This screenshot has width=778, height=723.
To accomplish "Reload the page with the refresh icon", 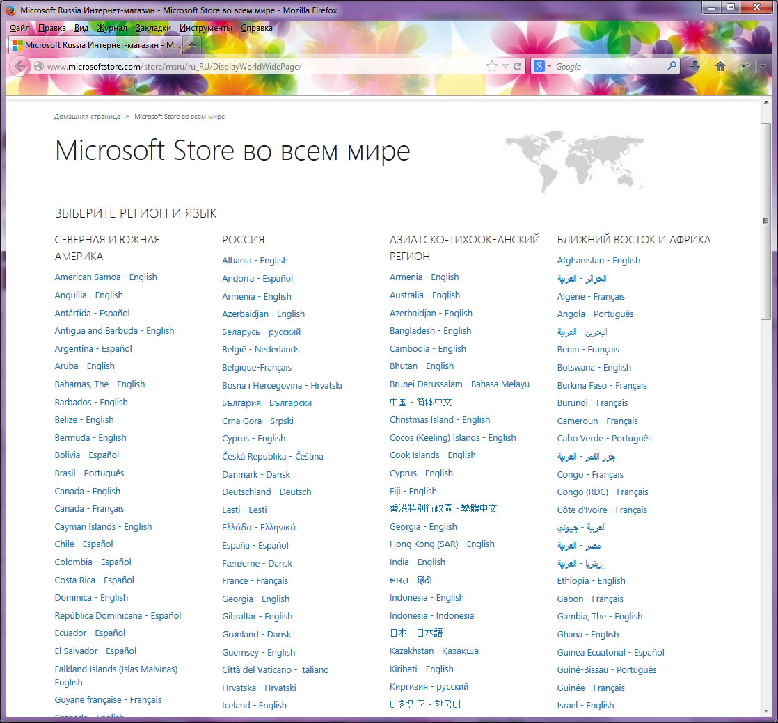I will pyautogui.click(x=517, y=66).
